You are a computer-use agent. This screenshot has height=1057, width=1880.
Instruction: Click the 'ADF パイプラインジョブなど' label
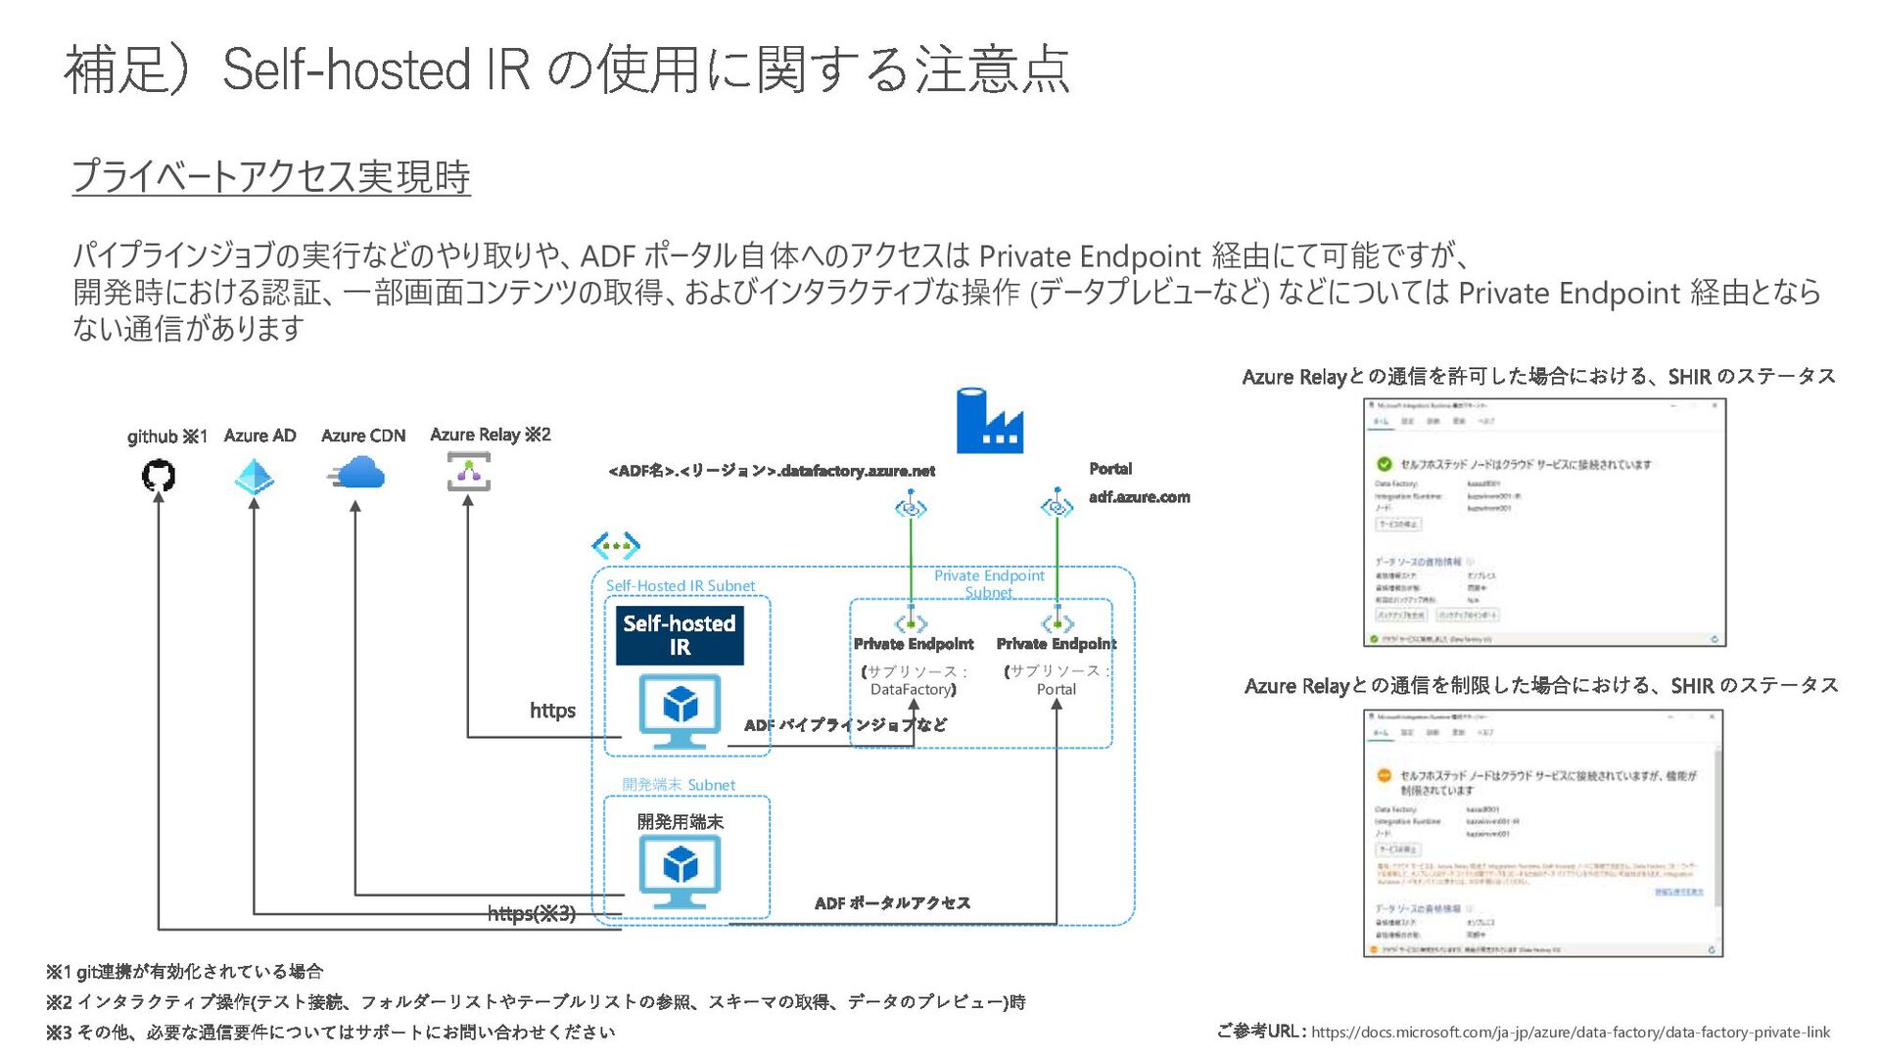[x=846, y=725]
